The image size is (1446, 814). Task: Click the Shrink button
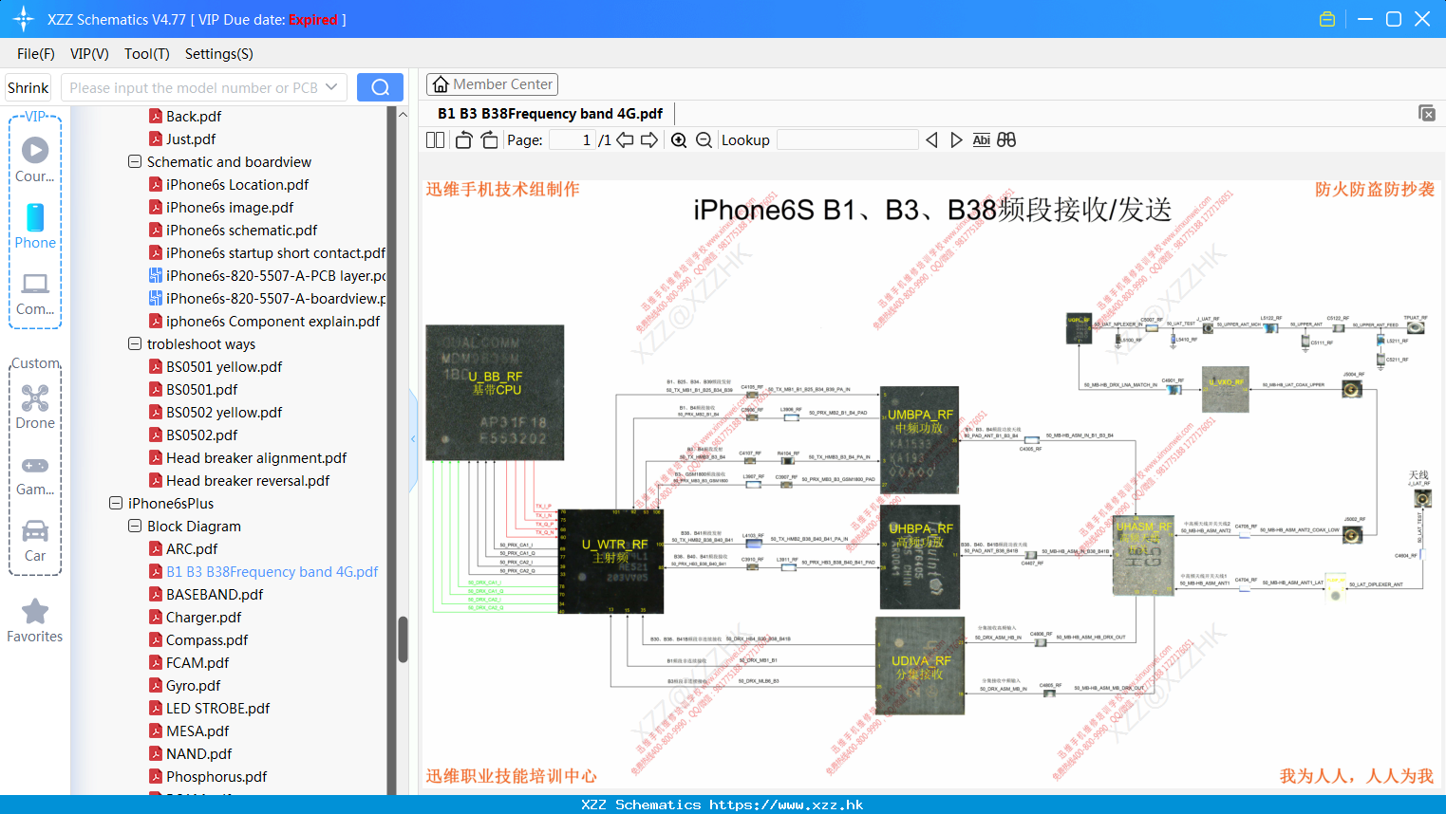click(x=28, y=87)
